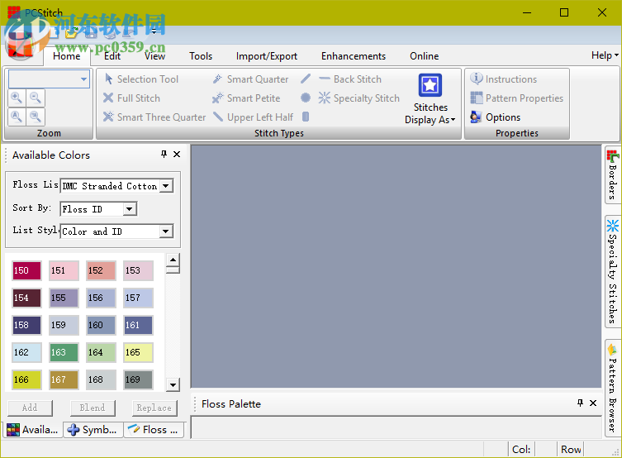Image resolution: width=622 pixels, height=458 pixels.
Task: Open the Floss List dropdown
Action: pos(166,186)
